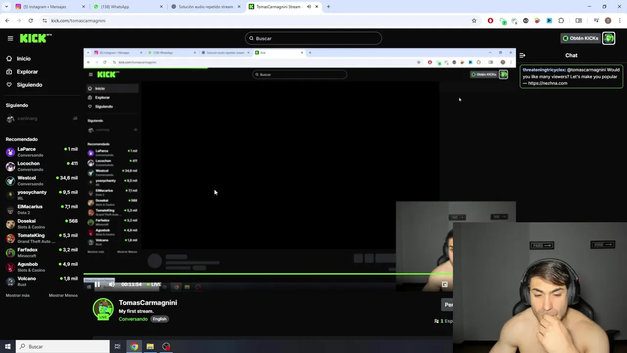Open the Extensions puzzle menu

[x=561, y=21]
